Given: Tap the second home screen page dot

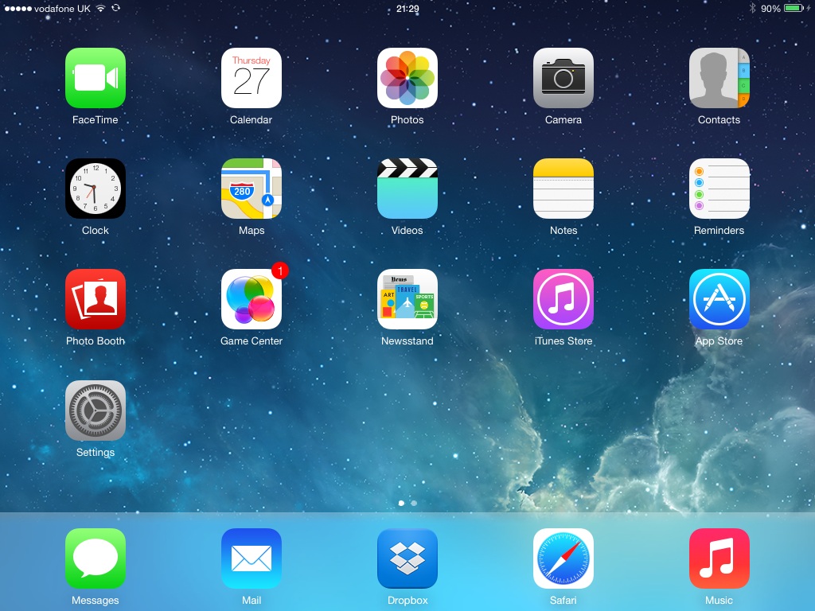Looking at the screenshot, I should (x=414, y=503).
